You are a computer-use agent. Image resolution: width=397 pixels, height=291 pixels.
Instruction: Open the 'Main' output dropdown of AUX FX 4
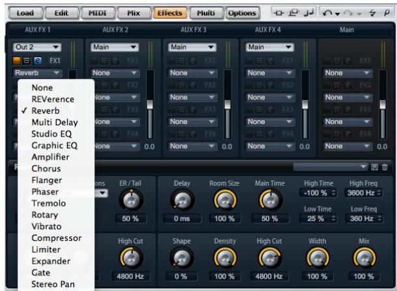coord(269,47)
